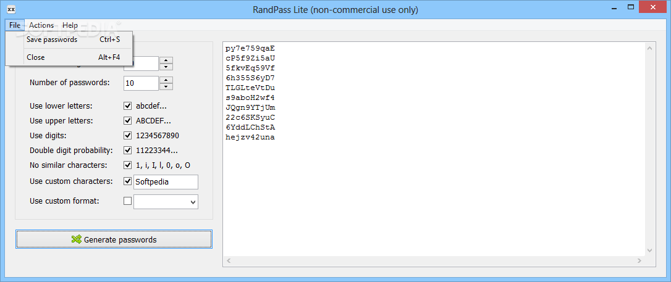
Task: Decrease password length with the lower spinner arrow
Action: pos(166,67)
